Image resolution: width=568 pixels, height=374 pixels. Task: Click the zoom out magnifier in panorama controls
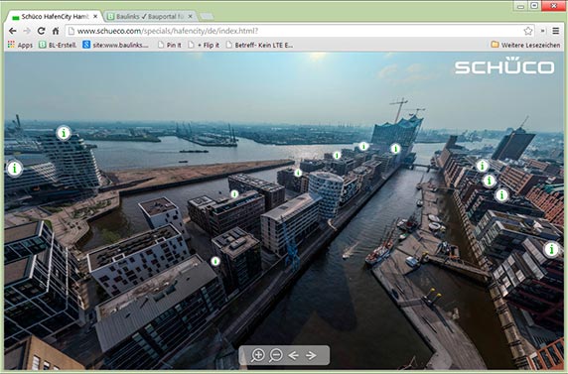point(276,355)
